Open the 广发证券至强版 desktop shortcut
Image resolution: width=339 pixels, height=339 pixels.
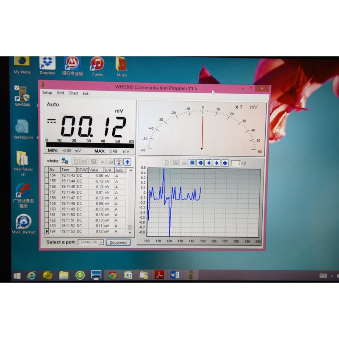point(23,195)
